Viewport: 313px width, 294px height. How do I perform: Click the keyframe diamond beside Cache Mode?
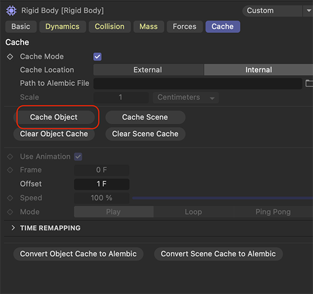click(x=10, y=57)
